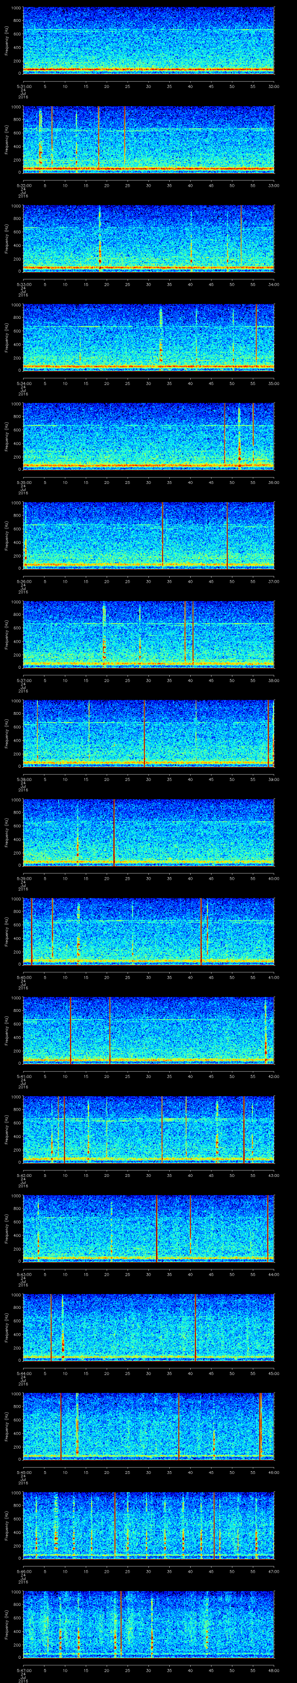This screenshot has height=1683, width=297.
Task: Open the spectrogram panel starting at 5:42:00
Action: pyautogui.click(x=148, y=1129)
